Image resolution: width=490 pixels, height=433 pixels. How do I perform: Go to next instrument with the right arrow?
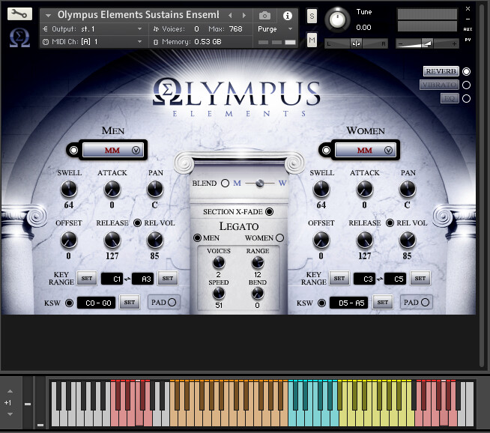(244, 15)
